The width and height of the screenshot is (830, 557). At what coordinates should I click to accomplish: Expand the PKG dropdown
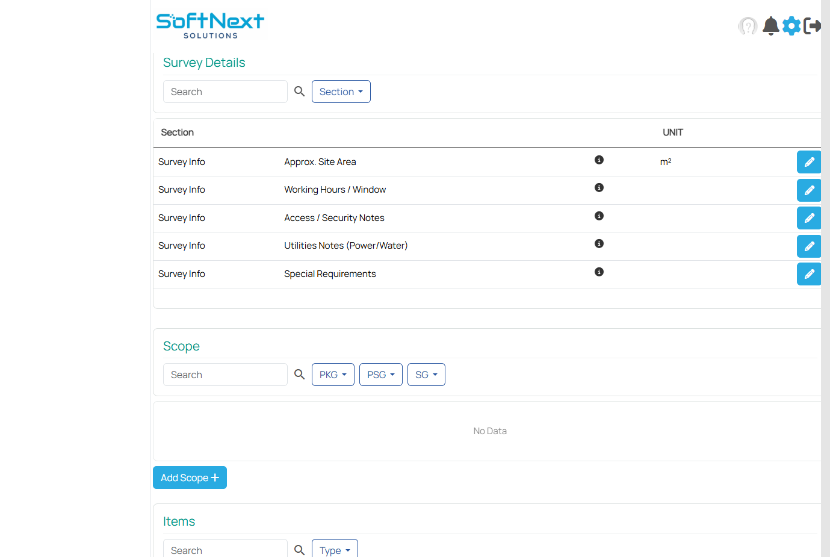[333, 374]
